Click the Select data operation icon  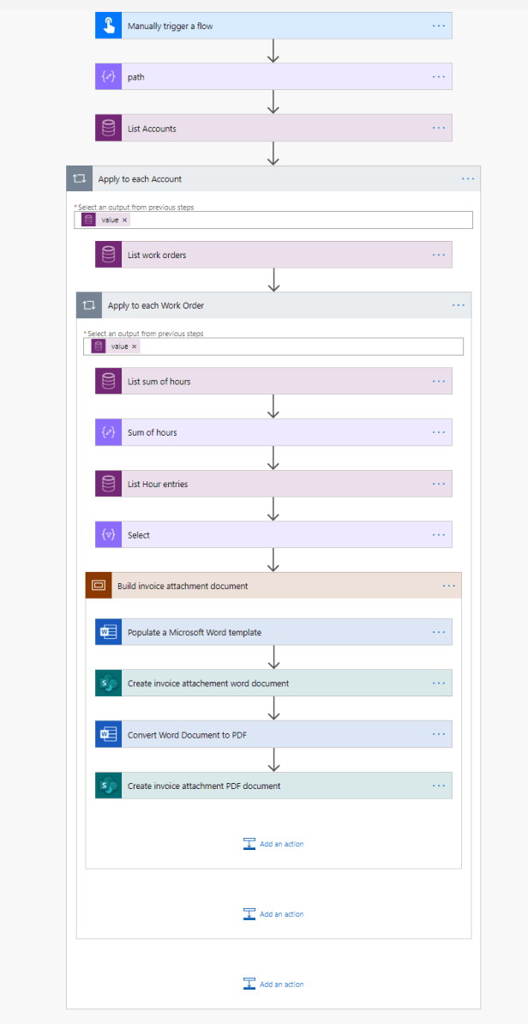point(108,534)
